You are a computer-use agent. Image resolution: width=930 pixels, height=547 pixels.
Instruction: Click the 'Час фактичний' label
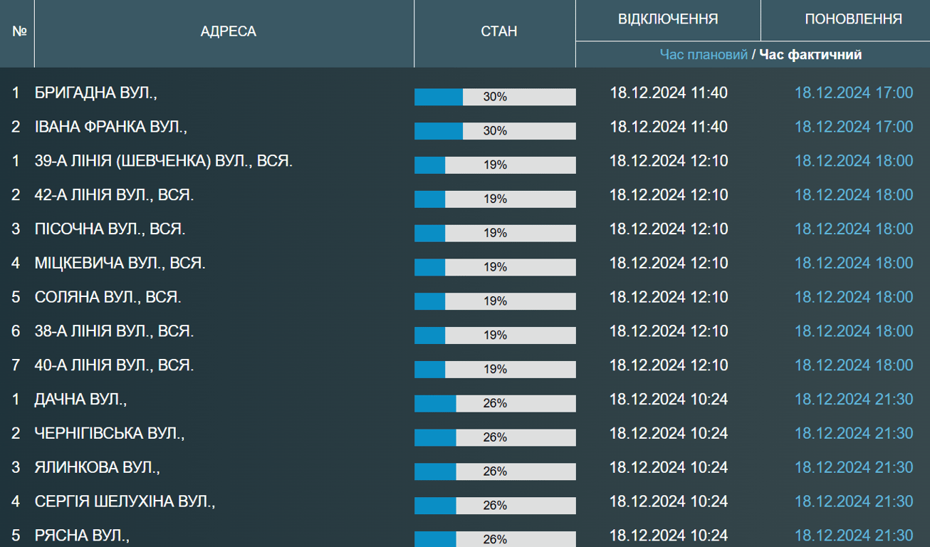810,55
